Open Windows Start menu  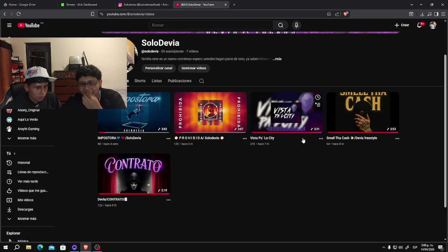[5, 247]
